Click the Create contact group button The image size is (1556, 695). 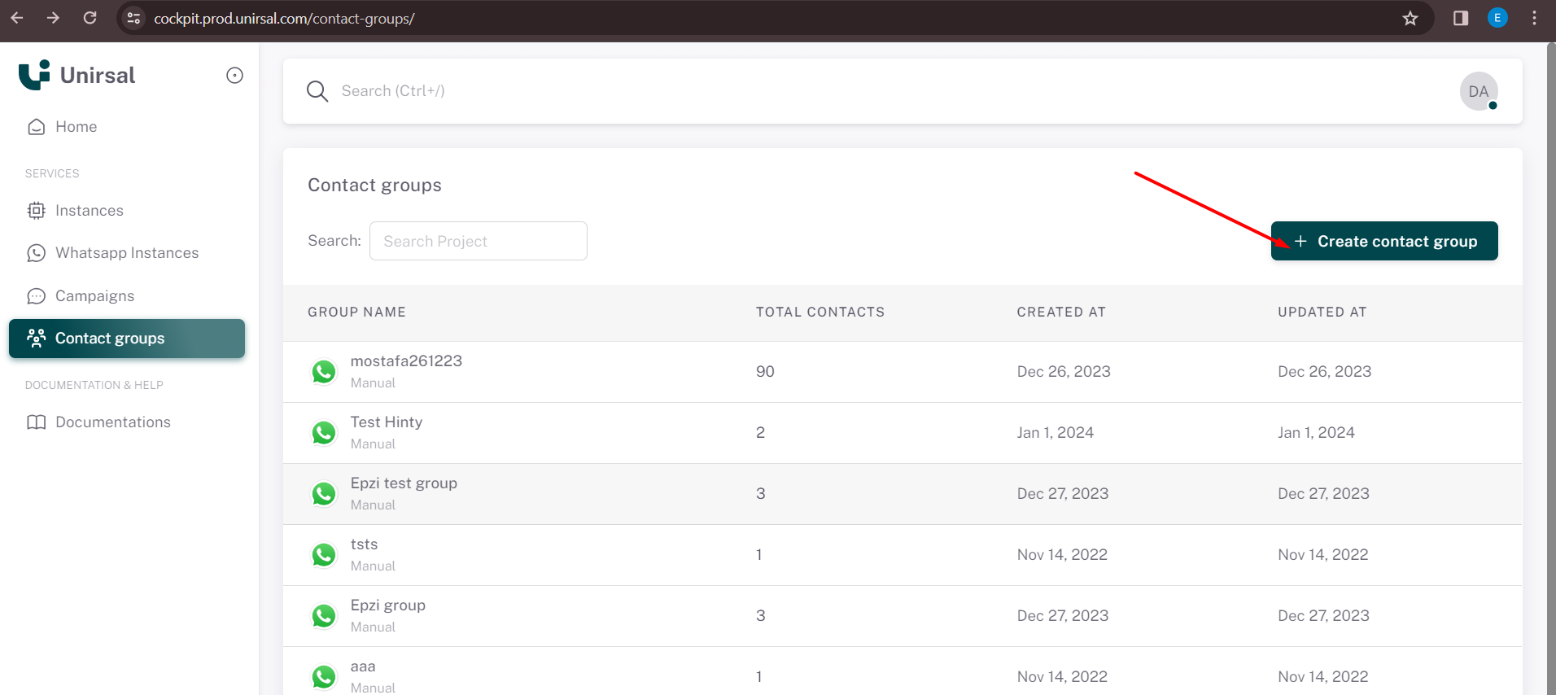(1384, 241)
